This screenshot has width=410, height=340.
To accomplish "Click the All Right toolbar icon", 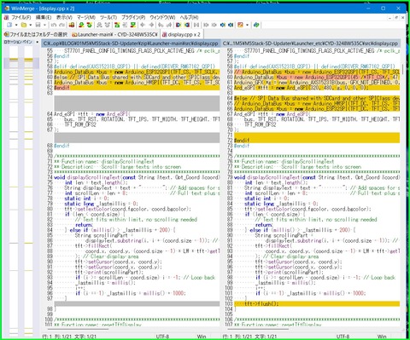I will pyautogui.click(x=179, y=25).
